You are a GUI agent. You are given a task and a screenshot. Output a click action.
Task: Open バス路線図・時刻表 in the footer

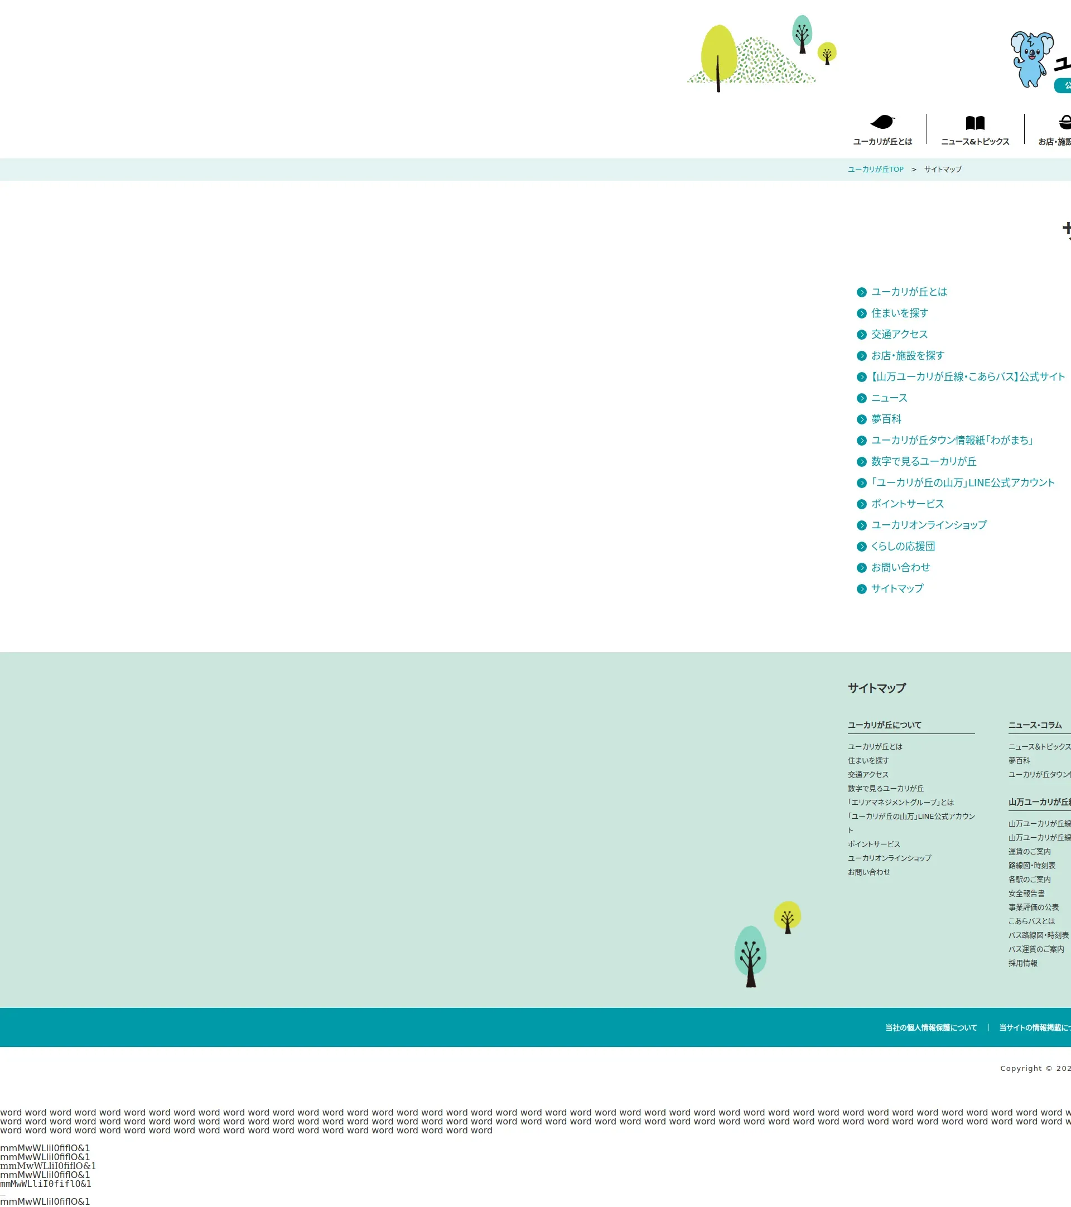pyautogui.click(x=1039, y=935)
